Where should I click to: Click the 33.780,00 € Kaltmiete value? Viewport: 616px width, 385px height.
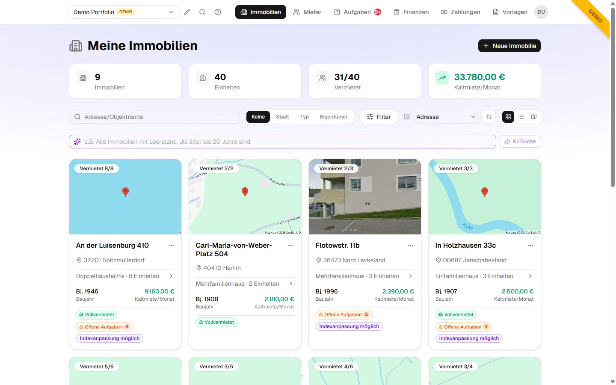tap(480, 77)
